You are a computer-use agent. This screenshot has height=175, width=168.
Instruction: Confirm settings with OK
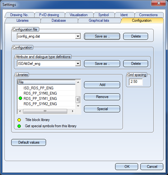(x=127, y=167)
